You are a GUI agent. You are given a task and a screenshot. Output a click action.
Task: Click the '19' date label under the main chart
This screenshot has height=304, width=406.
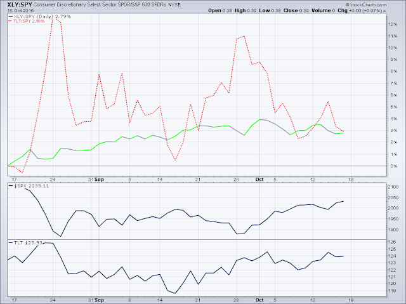pyautogui.click(x=351, y=180)
